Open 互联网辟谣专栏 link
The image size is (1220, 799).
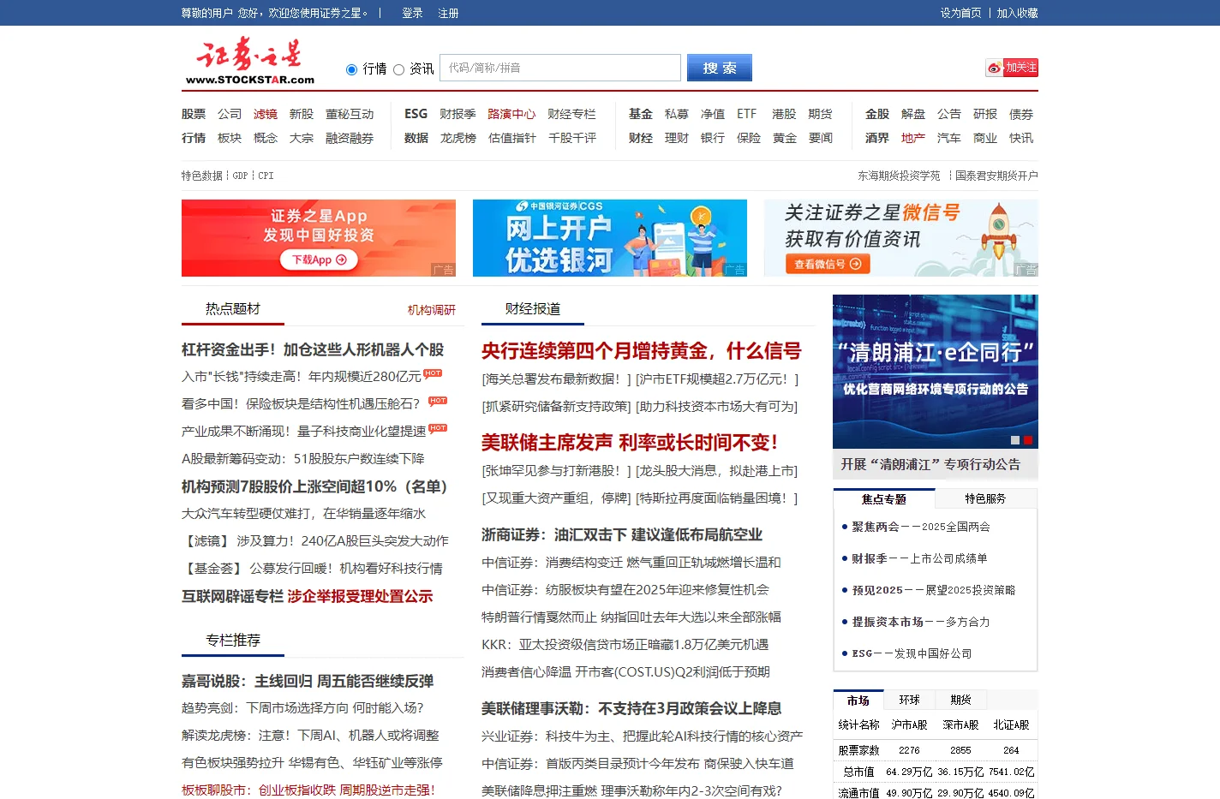tap(232, 596)
